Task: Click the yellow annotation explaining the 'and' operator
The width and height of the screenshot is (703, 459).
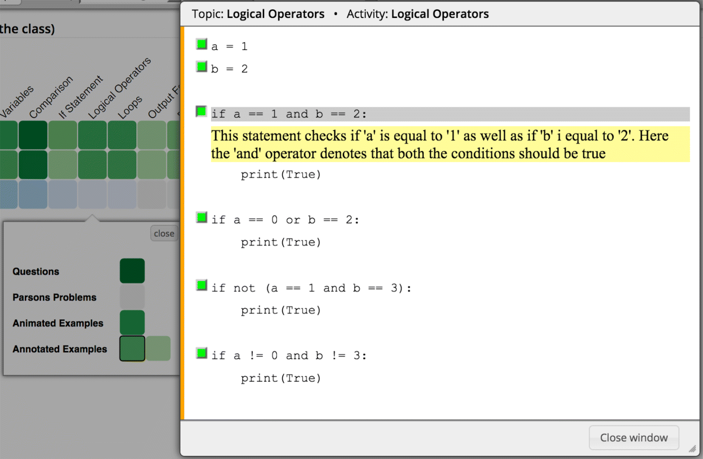Action: coord(450,144)
